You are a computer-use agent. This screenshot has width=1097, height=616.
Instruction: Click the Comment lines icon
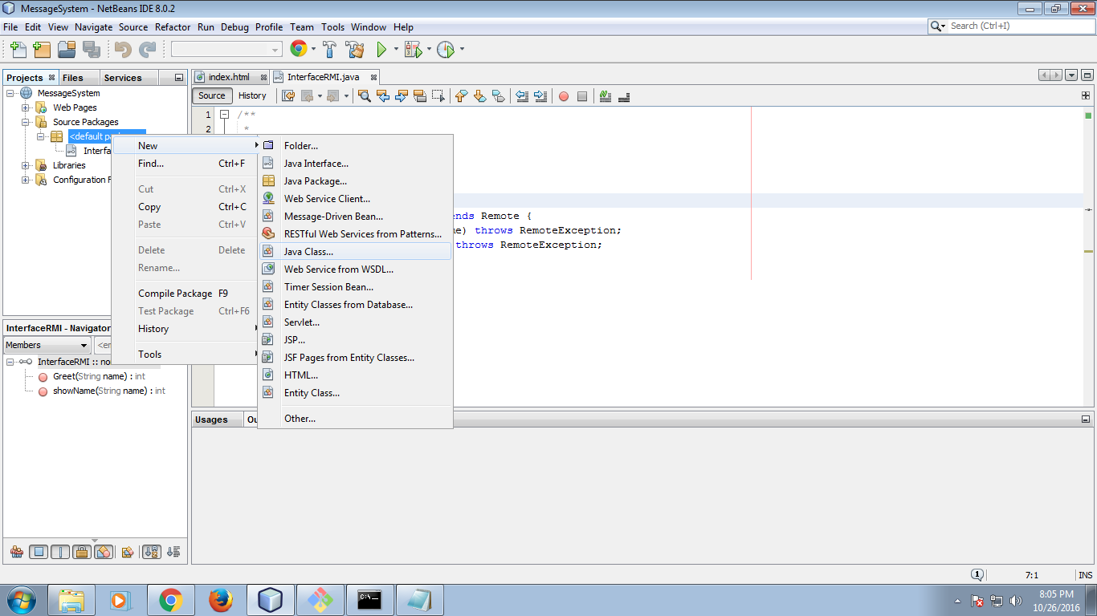click(606, 96)
